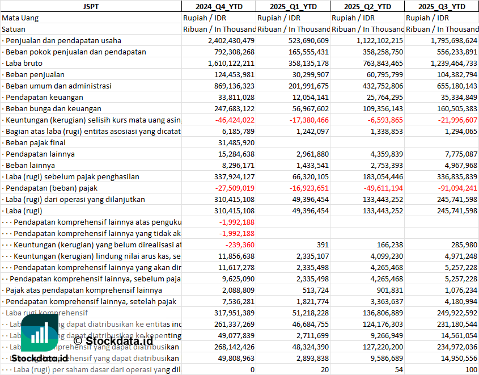Click Laba (rugi) dari operasi yang dilanjutkan label
This screenshot has height=375, width=479.
(75, 199)
